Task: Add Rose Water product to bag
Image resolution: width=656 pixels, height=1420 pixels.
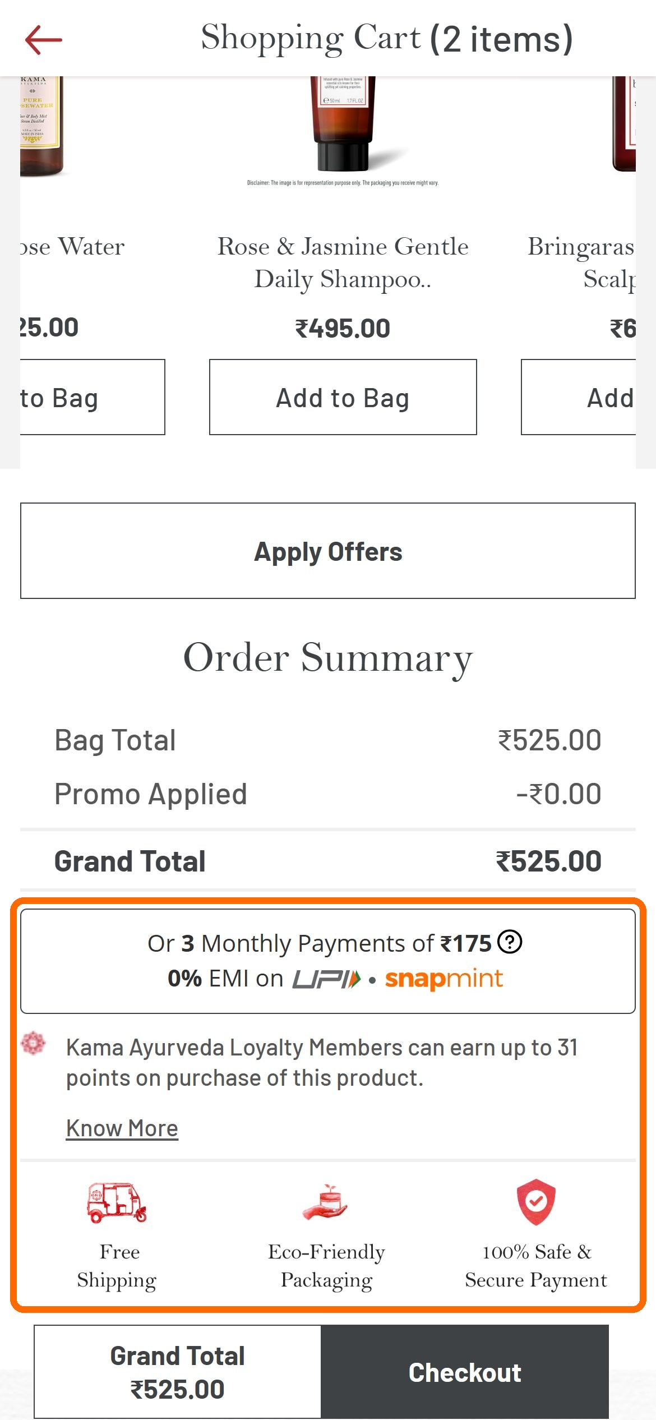Action: [x=93, y=397]
